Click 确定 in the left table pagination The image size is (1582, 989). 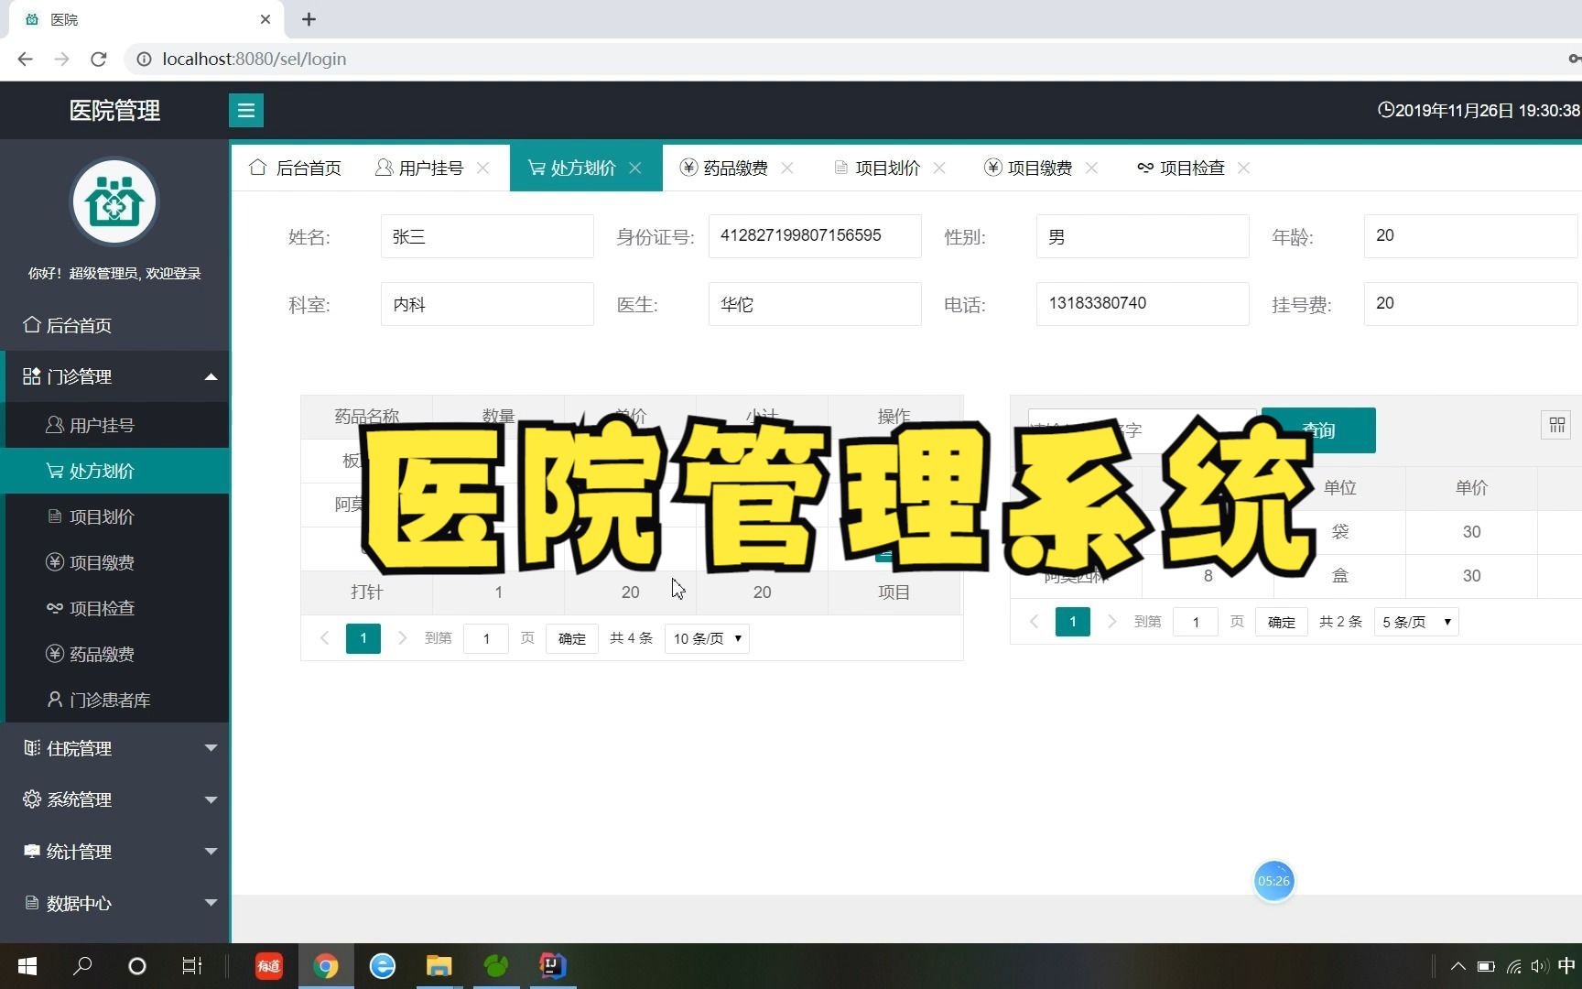[572, 638]
